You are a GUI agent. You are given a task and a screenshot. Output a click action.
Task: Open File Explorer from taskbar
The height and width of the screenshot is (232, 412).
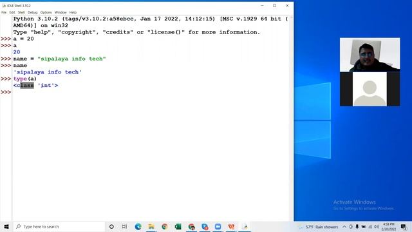pos(151,226)
